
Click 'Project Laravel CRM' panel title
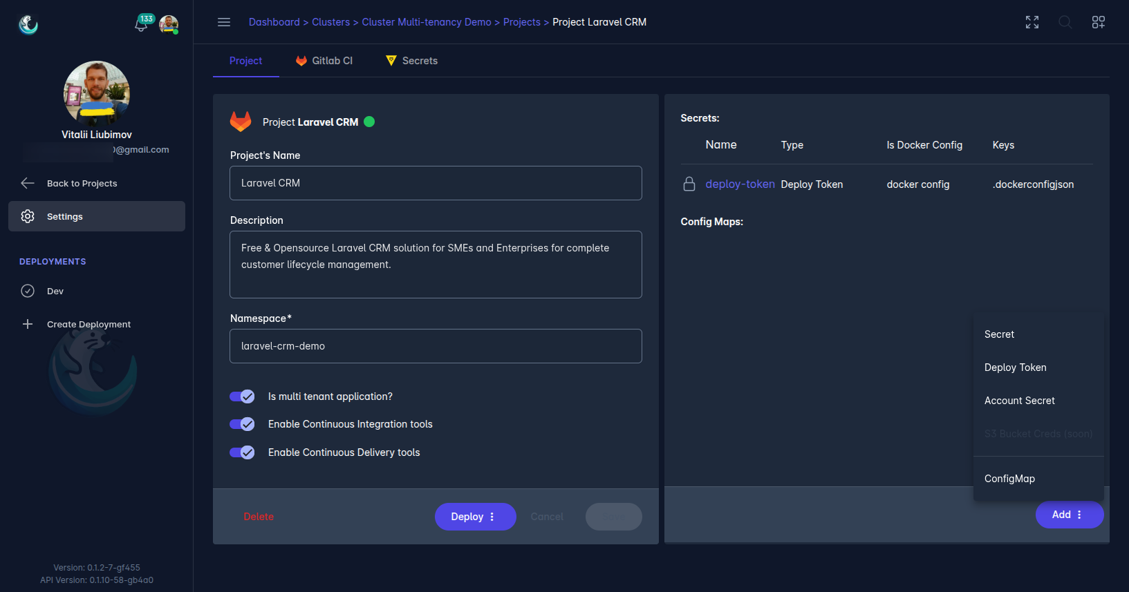pos(310,122)
